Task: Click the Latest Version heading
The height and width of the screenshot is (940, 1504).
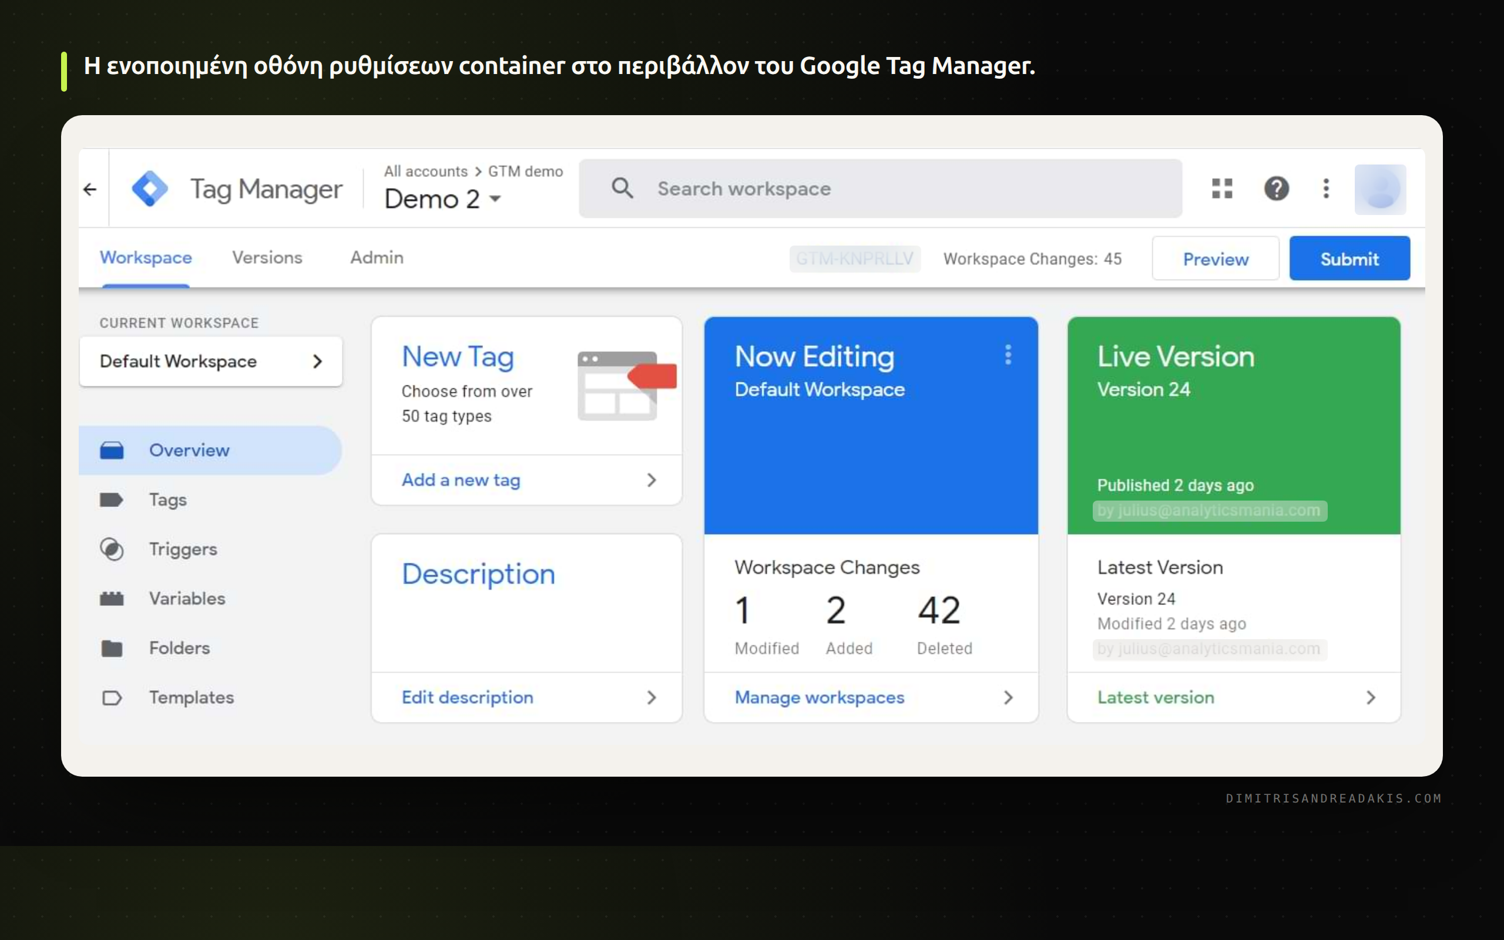Action: click(1160, 568)
